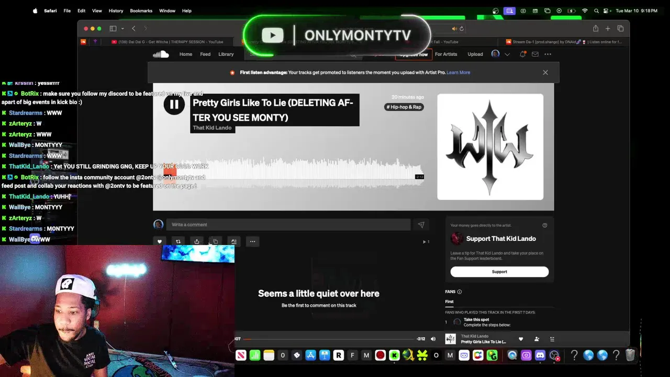
Task: Repost the track using the repost icon
Action: 178,241
